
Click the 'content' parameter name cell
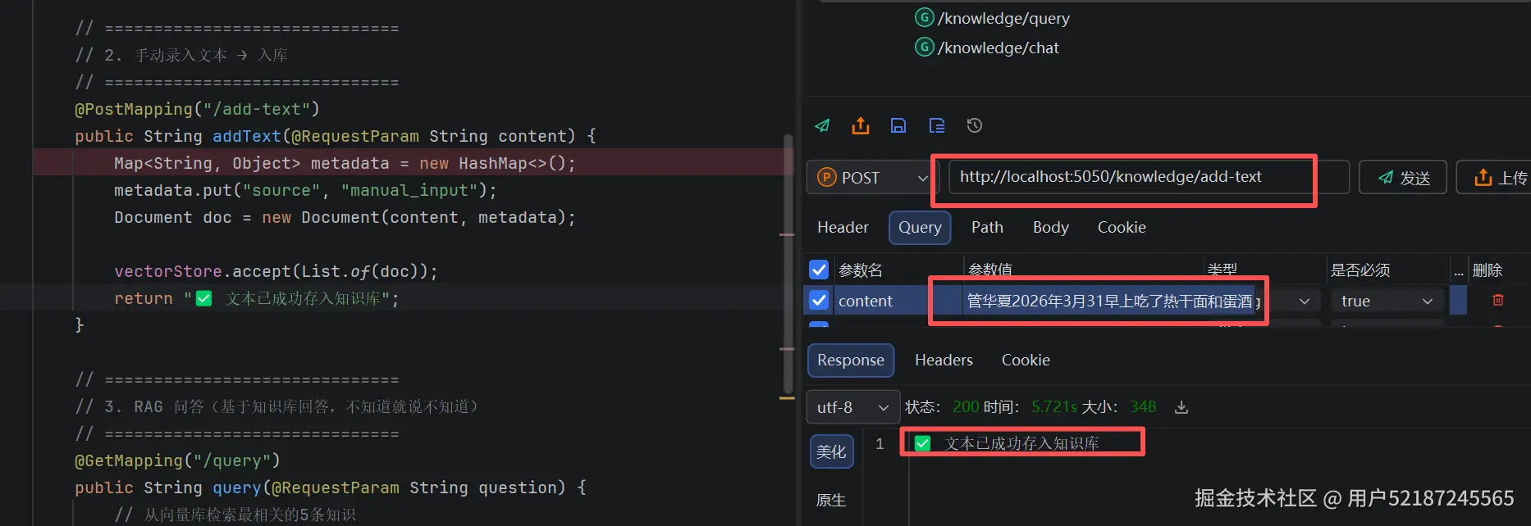click(898, 301)
